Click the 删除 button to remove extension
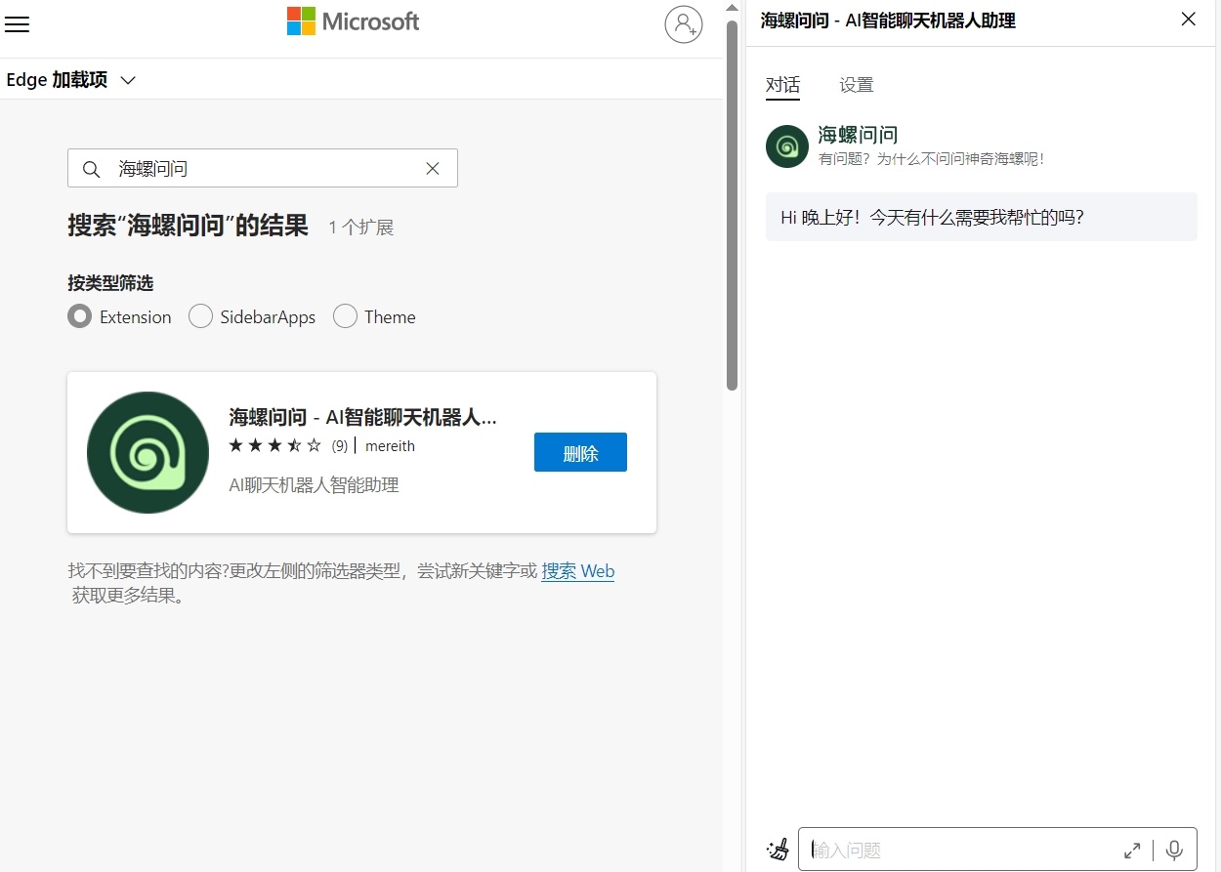The image size is (1221, 872). [x=580, y=452]
